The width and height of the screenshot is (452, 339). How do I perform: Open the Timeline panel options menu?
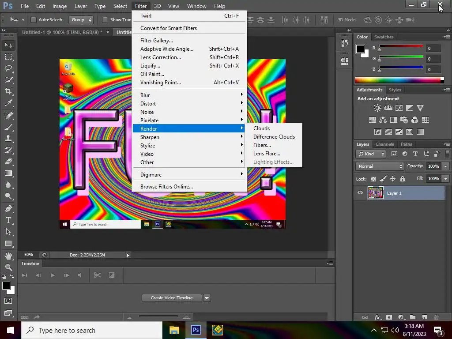330,263
